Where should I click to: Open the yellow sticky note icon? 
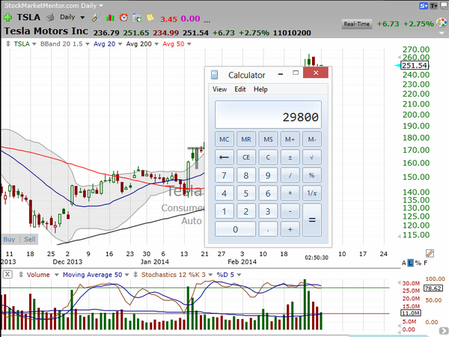point(150,18)
